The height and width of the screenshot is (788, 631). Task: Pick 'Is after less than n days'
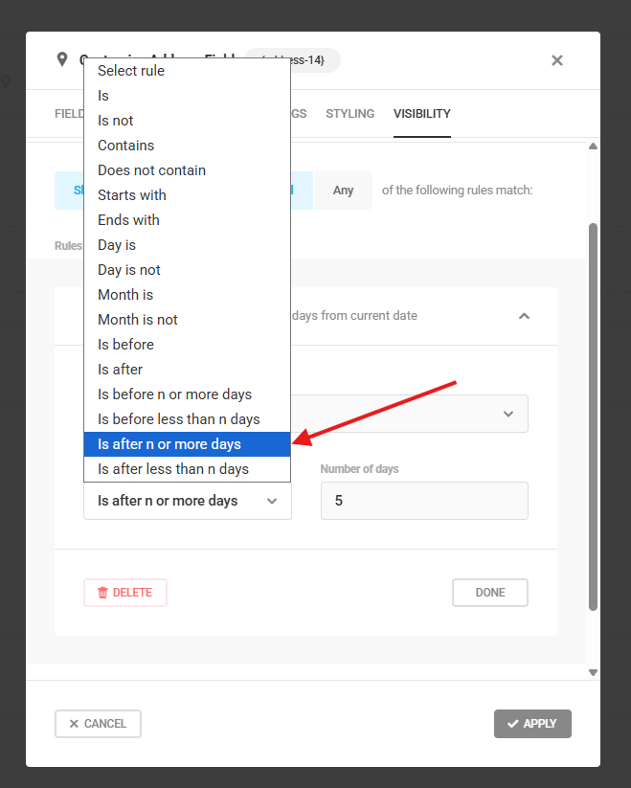pyautogui.click(x=187, y=469)
